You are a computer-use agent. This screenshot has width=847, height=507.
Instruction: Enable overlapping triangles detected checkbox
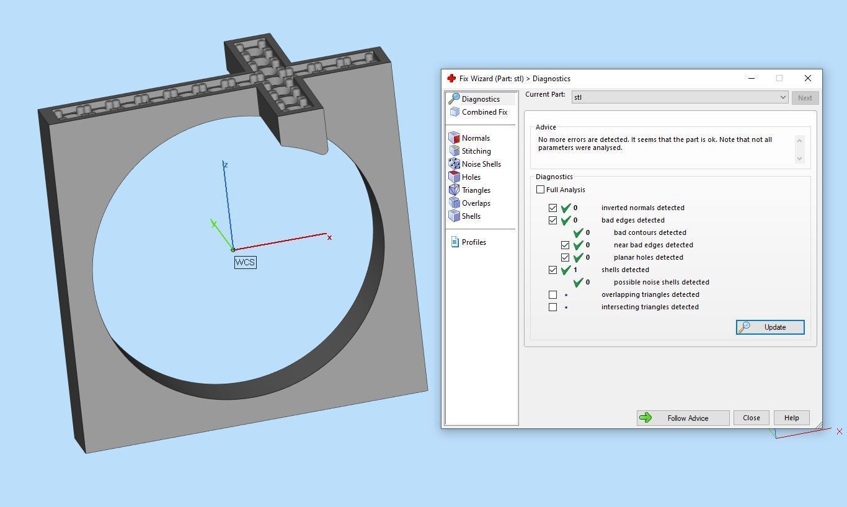pos(552,294)
